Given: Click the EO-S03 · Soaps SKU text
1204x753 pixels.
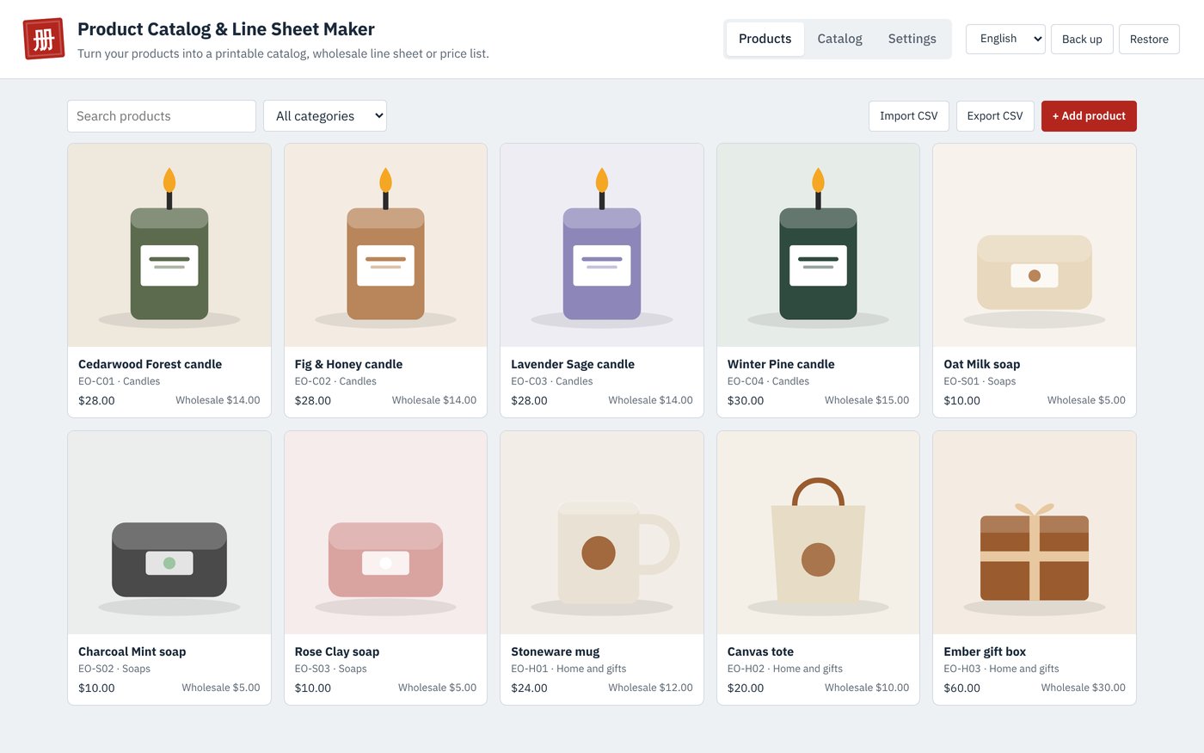Looking at the screenshot, I should click(330, 669).
